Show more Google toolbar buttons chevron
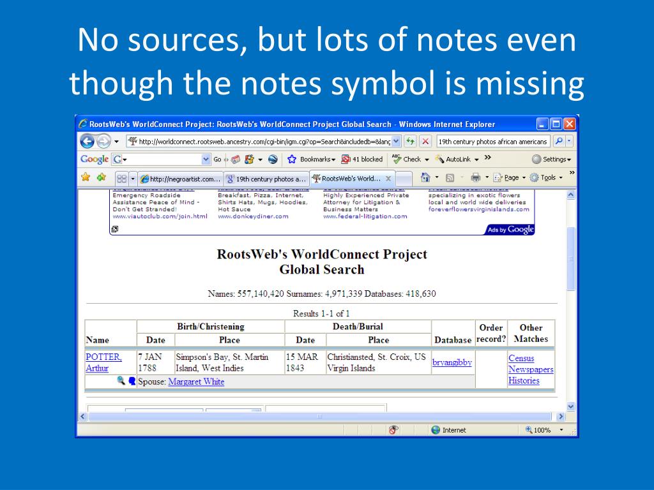 click(487, 158)
